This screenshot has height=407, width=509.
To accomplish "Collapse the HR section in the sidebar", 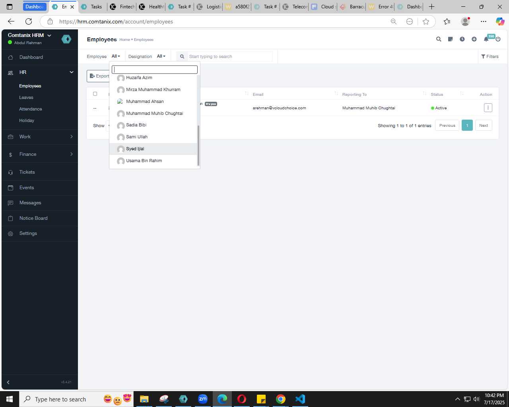I will click(72, 72).
